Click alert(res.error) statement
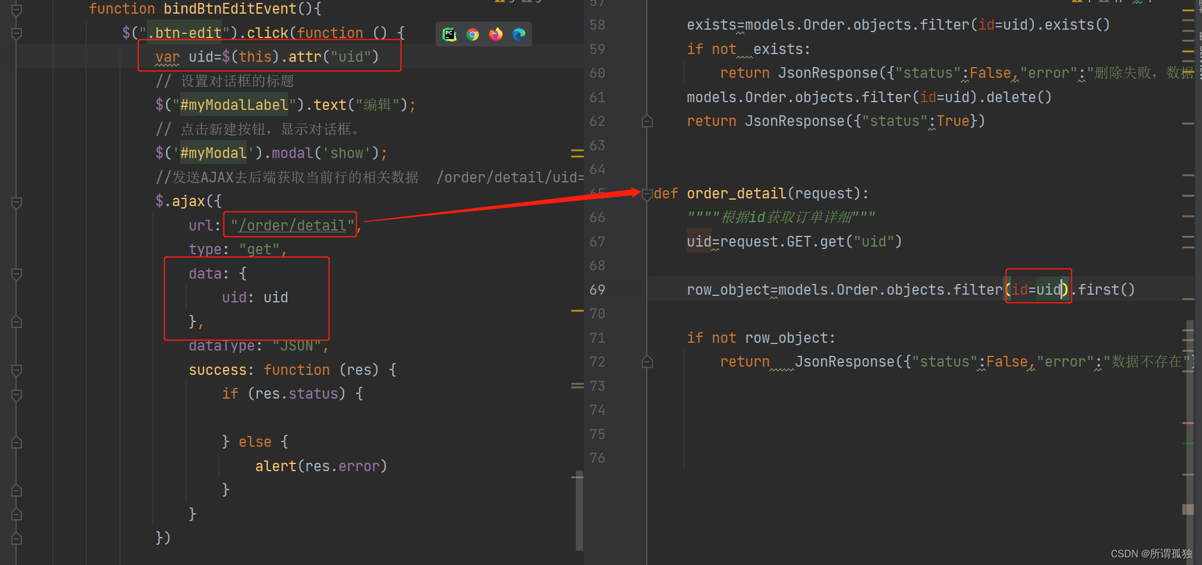This screenshot has height=565, width=1202. (321, 466)
